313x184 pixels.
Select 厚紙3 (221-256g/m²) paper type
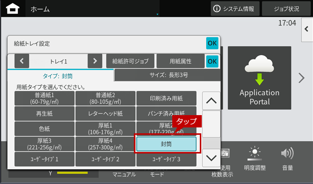[44, 144]
